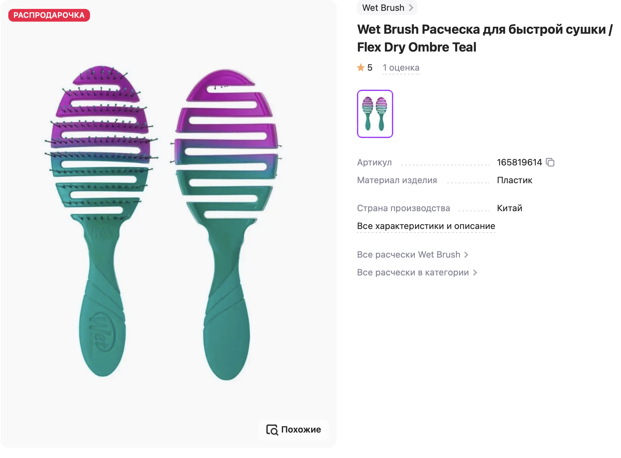Open the Все расчески Wet Brush link
Viewport: 621px width, 458px height.
pos(408,255)
